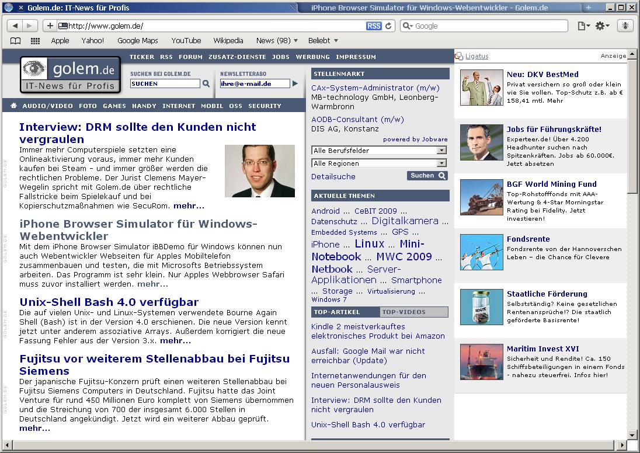Click the Suchen button in Stellenmarkt
The image size is (640, 453).
427,176
